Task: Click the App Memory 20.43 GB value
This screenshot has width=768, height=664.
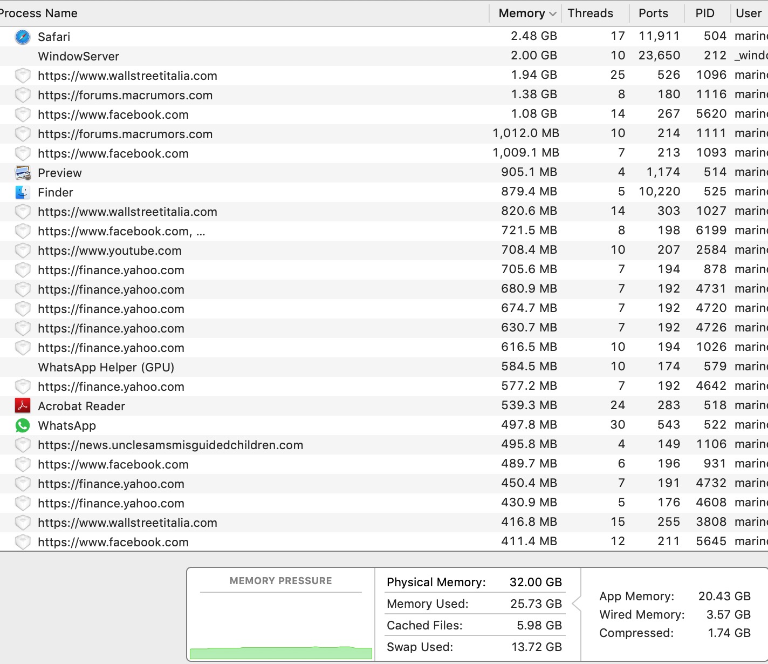Action: pyautogui.click(x=724, y=596)
